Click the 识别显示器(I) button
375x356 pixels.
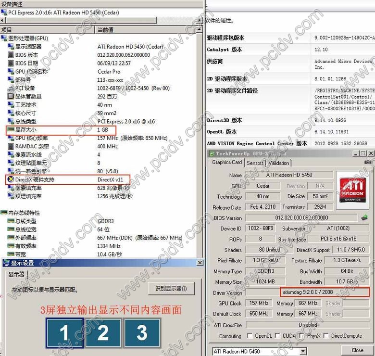[171, 289]
